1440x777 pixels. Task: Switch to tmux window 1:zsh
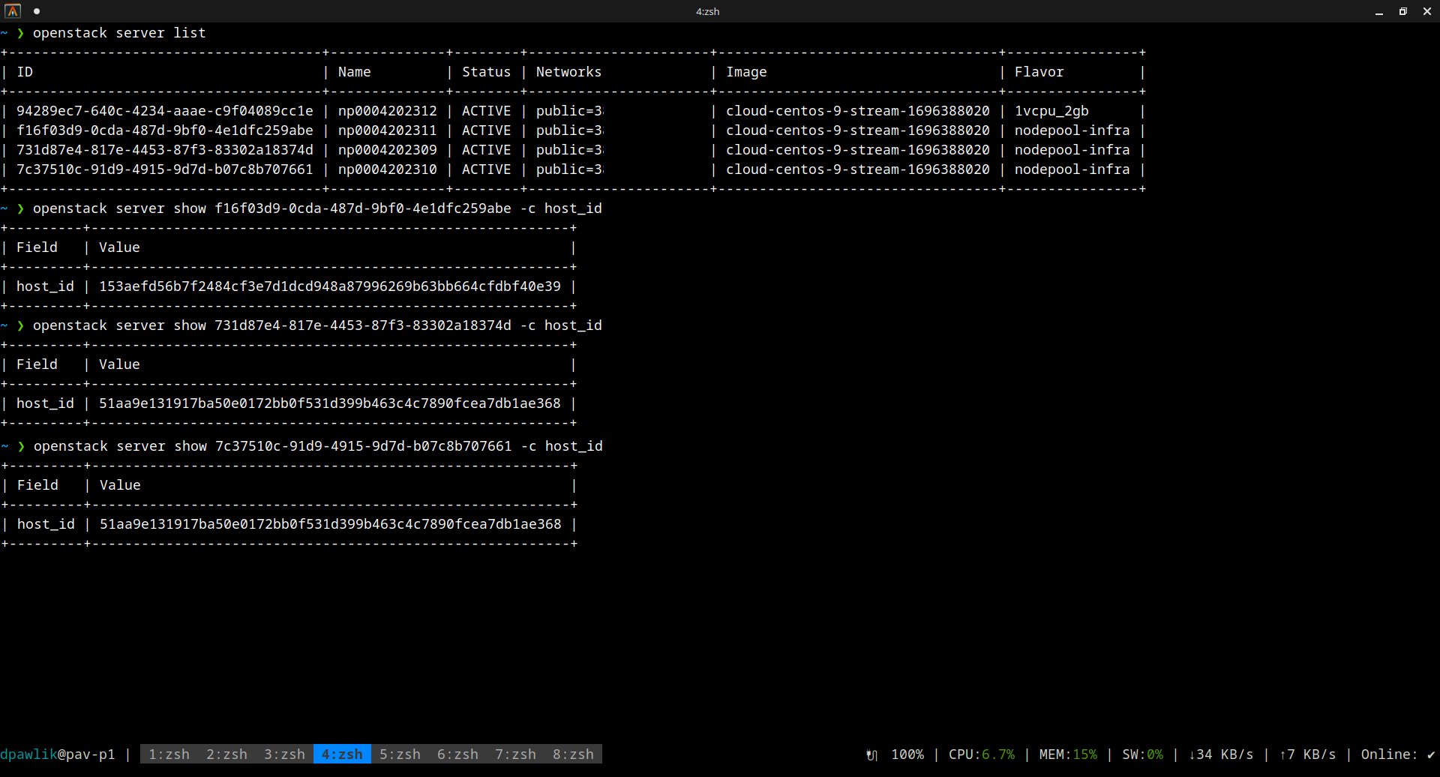pos(169,754)
